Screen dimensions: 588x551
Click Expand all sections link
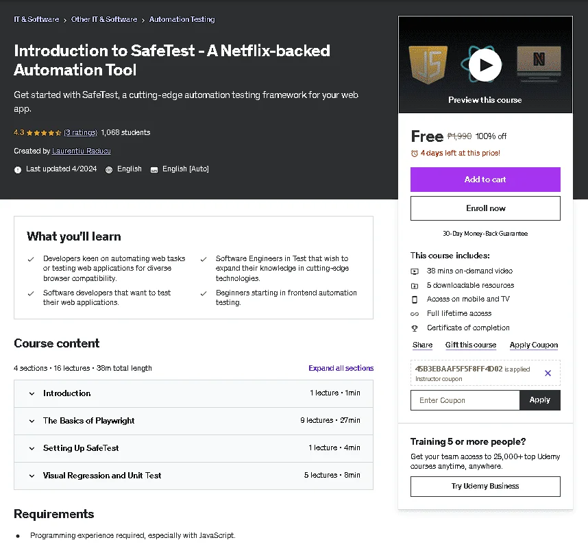341,368
